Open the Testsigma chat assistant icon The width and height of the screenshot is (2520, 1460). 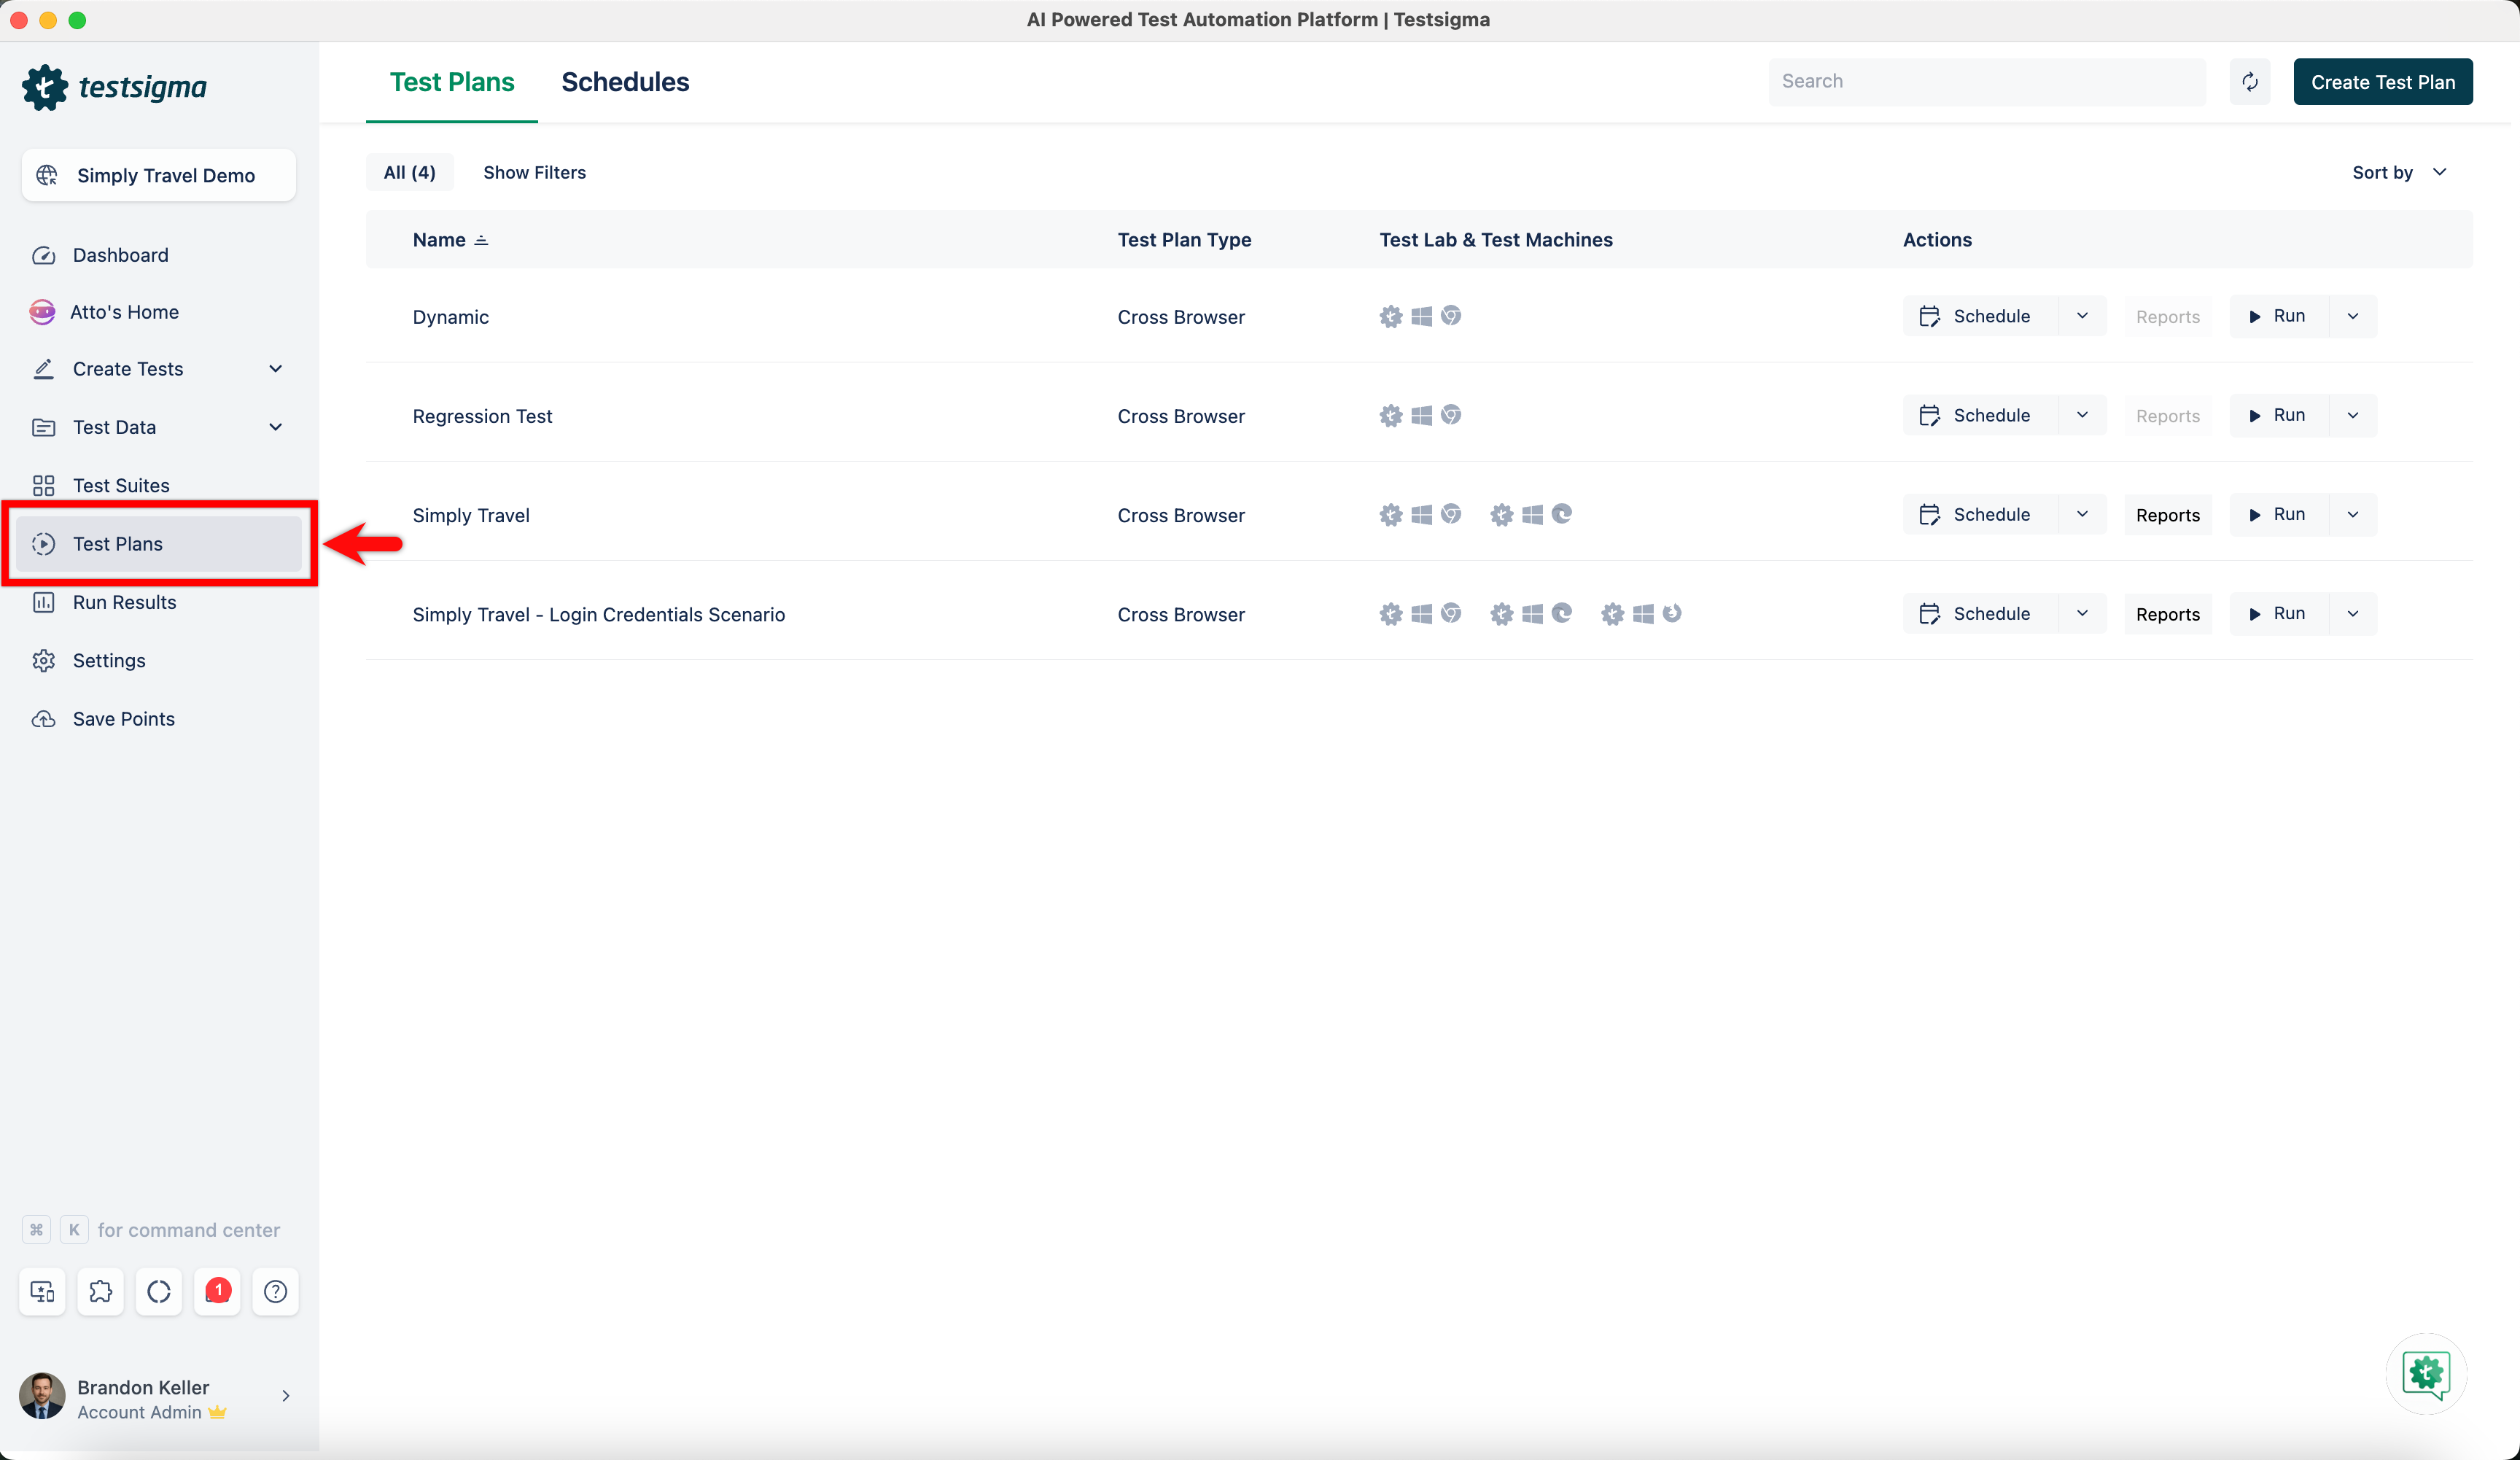click(x=2425, y=1373)
